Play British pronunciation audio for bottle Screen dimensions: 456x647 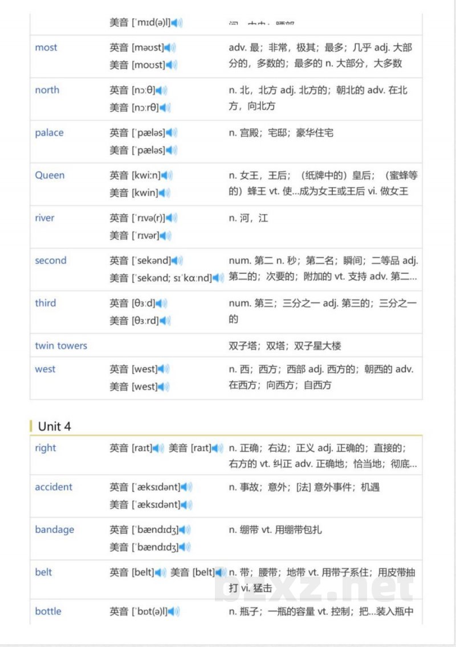tap(174, 612)
